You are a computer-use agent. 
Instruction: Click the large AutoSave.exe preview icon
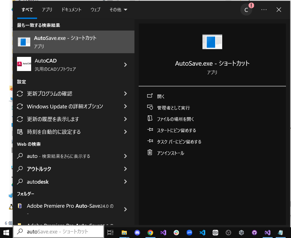[x=212, y=42]
